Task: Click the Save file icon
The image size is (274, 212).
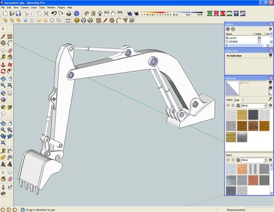Action: (x=19, y=14)
